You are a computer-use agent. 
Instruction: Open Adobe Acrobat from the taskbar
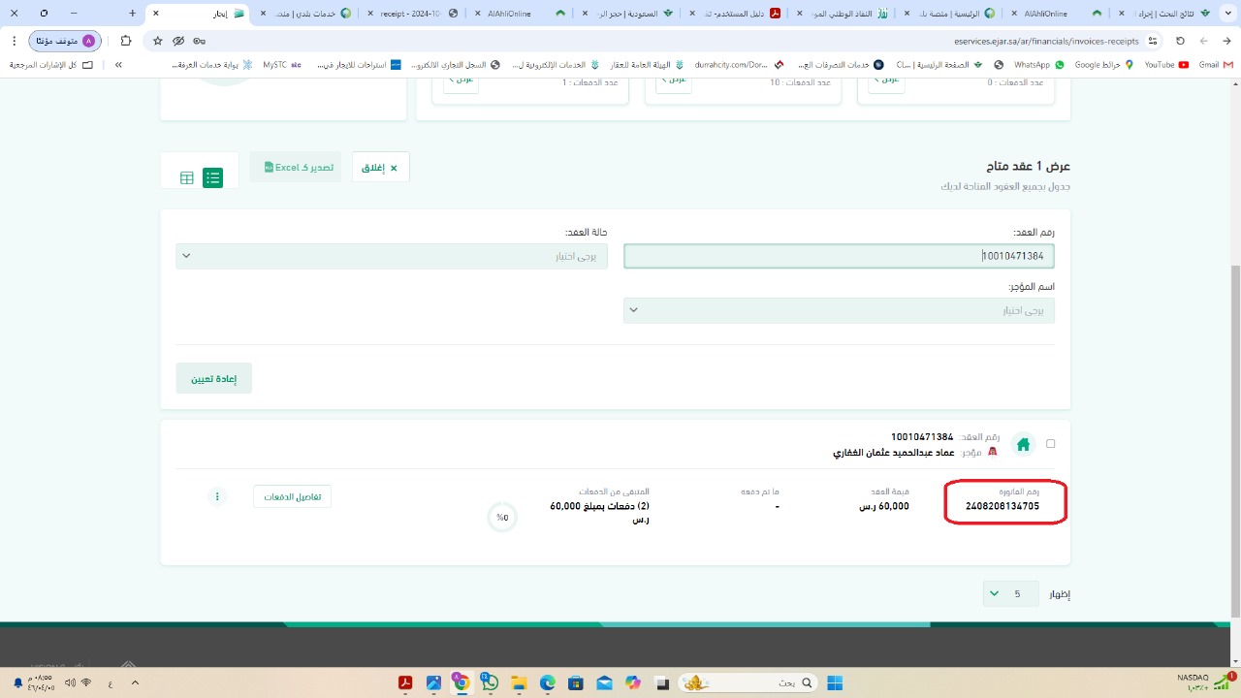click(405, 683)
